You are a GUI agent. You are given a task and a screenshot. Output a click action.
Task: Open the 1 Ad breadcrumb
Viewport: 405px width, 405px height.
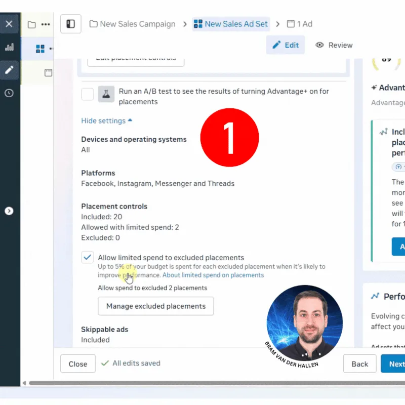[300, 24]
